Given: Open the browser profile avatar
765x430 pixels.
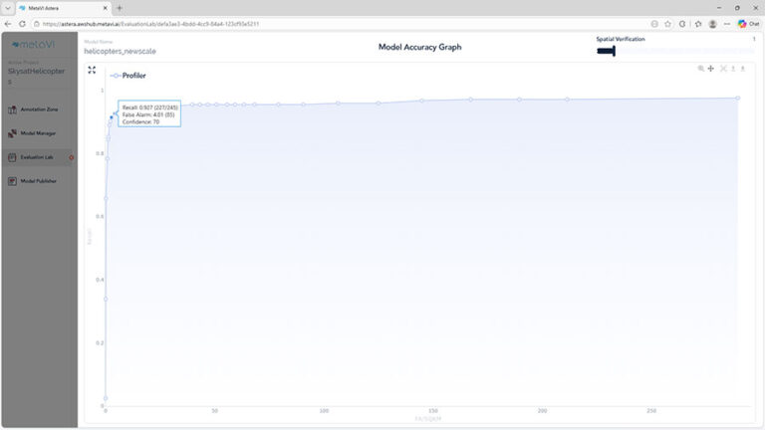Looking at the screenshot, I should pyautogui.click(x=712, y=24).
